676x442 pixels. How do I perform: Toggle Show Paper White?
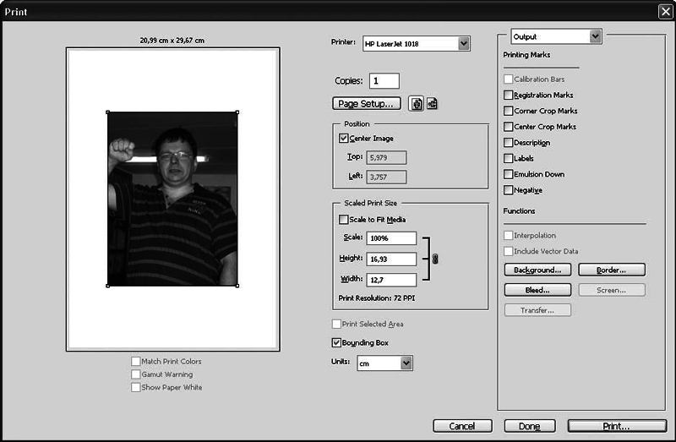[135, 387]
